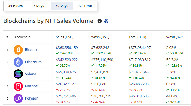Viewport: 191px width, 106px height.
Task: Click Ethereum wash change 147.52%
Action: 101,65
